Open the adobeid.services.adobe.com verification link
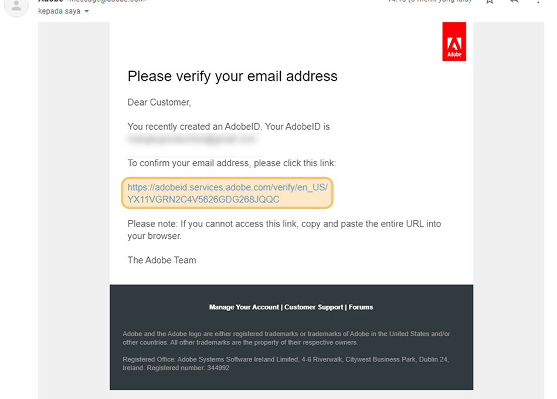557x399 pixels. click(227, 193)
